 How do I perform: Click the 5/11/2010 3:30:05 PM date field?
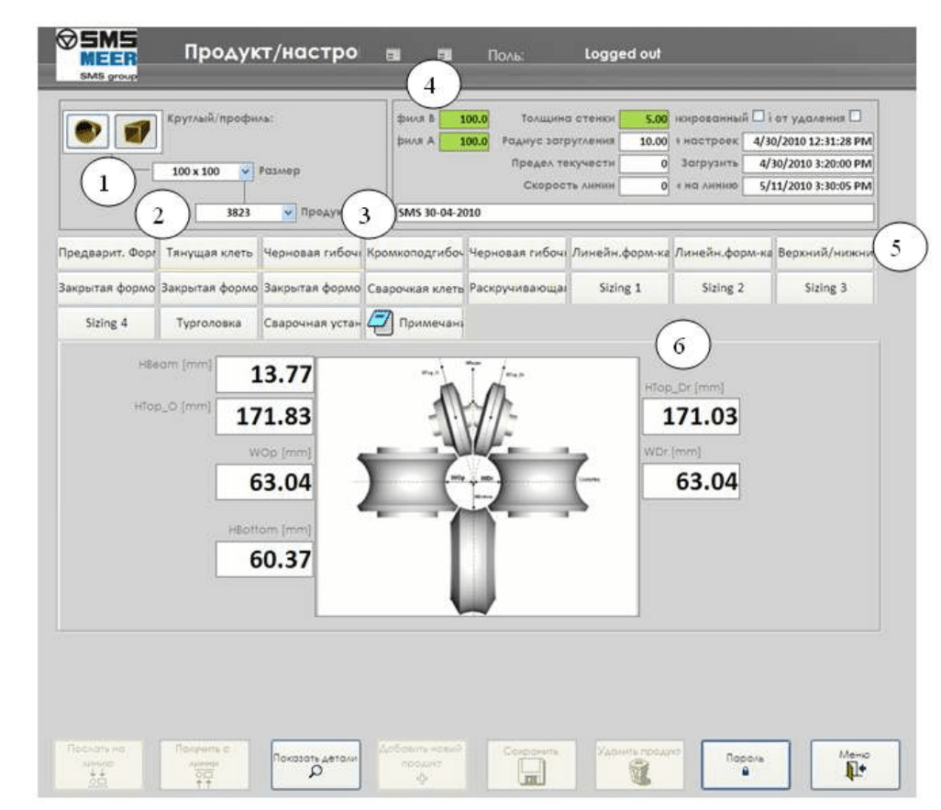[808, 186]
